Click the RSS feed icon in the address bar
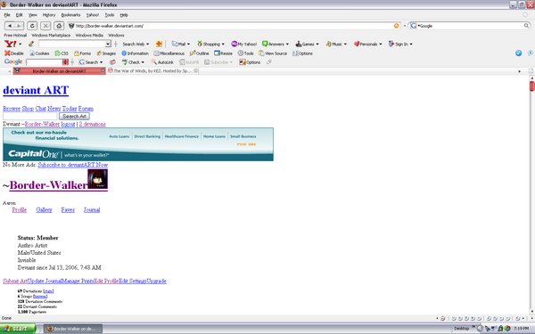Viewport: 535px width, 334px height. coord(397,26)
